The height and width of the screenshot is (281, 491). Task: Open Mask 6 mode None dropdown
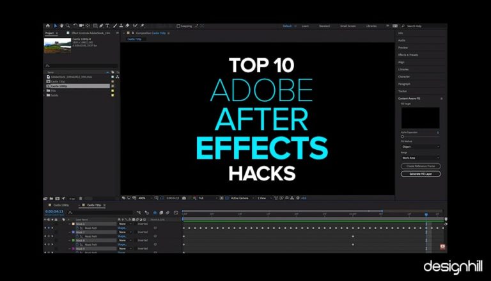[125, 224]
